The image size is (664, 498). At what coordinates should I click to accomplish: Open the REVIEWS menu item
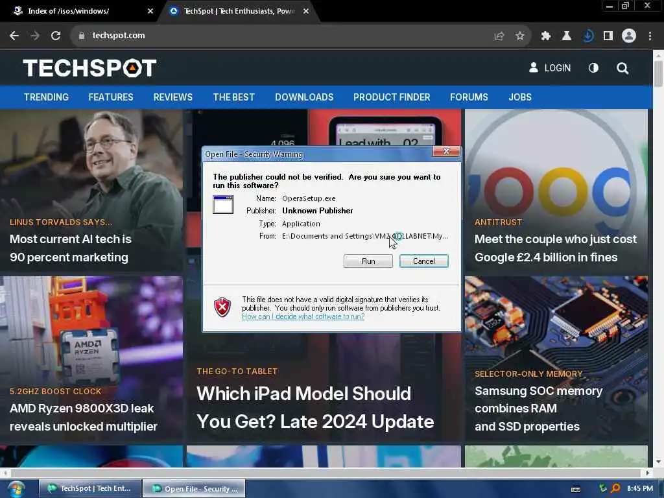tap(172, 97)
